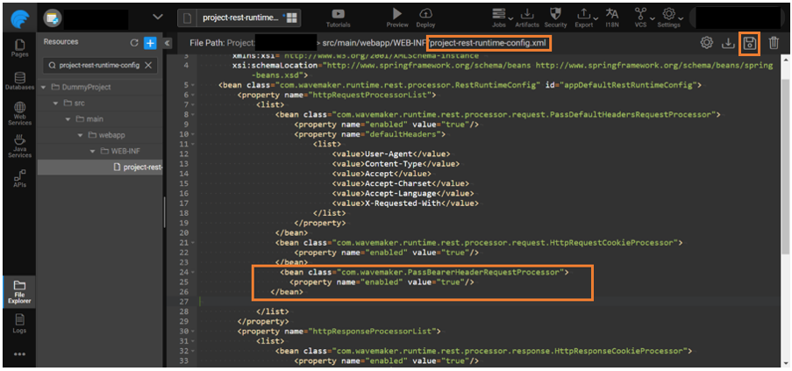This screenshot has width=792, height=371.
Task: Add a new resource with plus button
Action: click(x=150, y=42)
